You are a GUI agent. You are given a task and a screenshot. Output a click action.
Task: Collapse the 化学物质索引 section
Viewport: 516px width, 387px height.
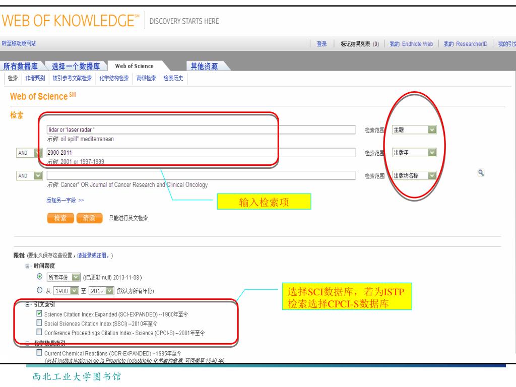point(28,343)
